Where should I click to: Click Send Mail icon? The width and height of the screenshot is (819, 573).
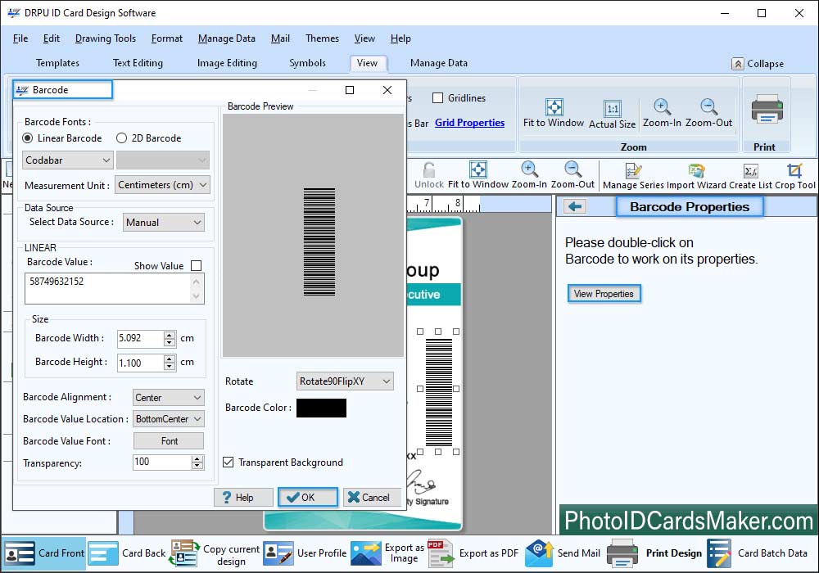point(540,553)
